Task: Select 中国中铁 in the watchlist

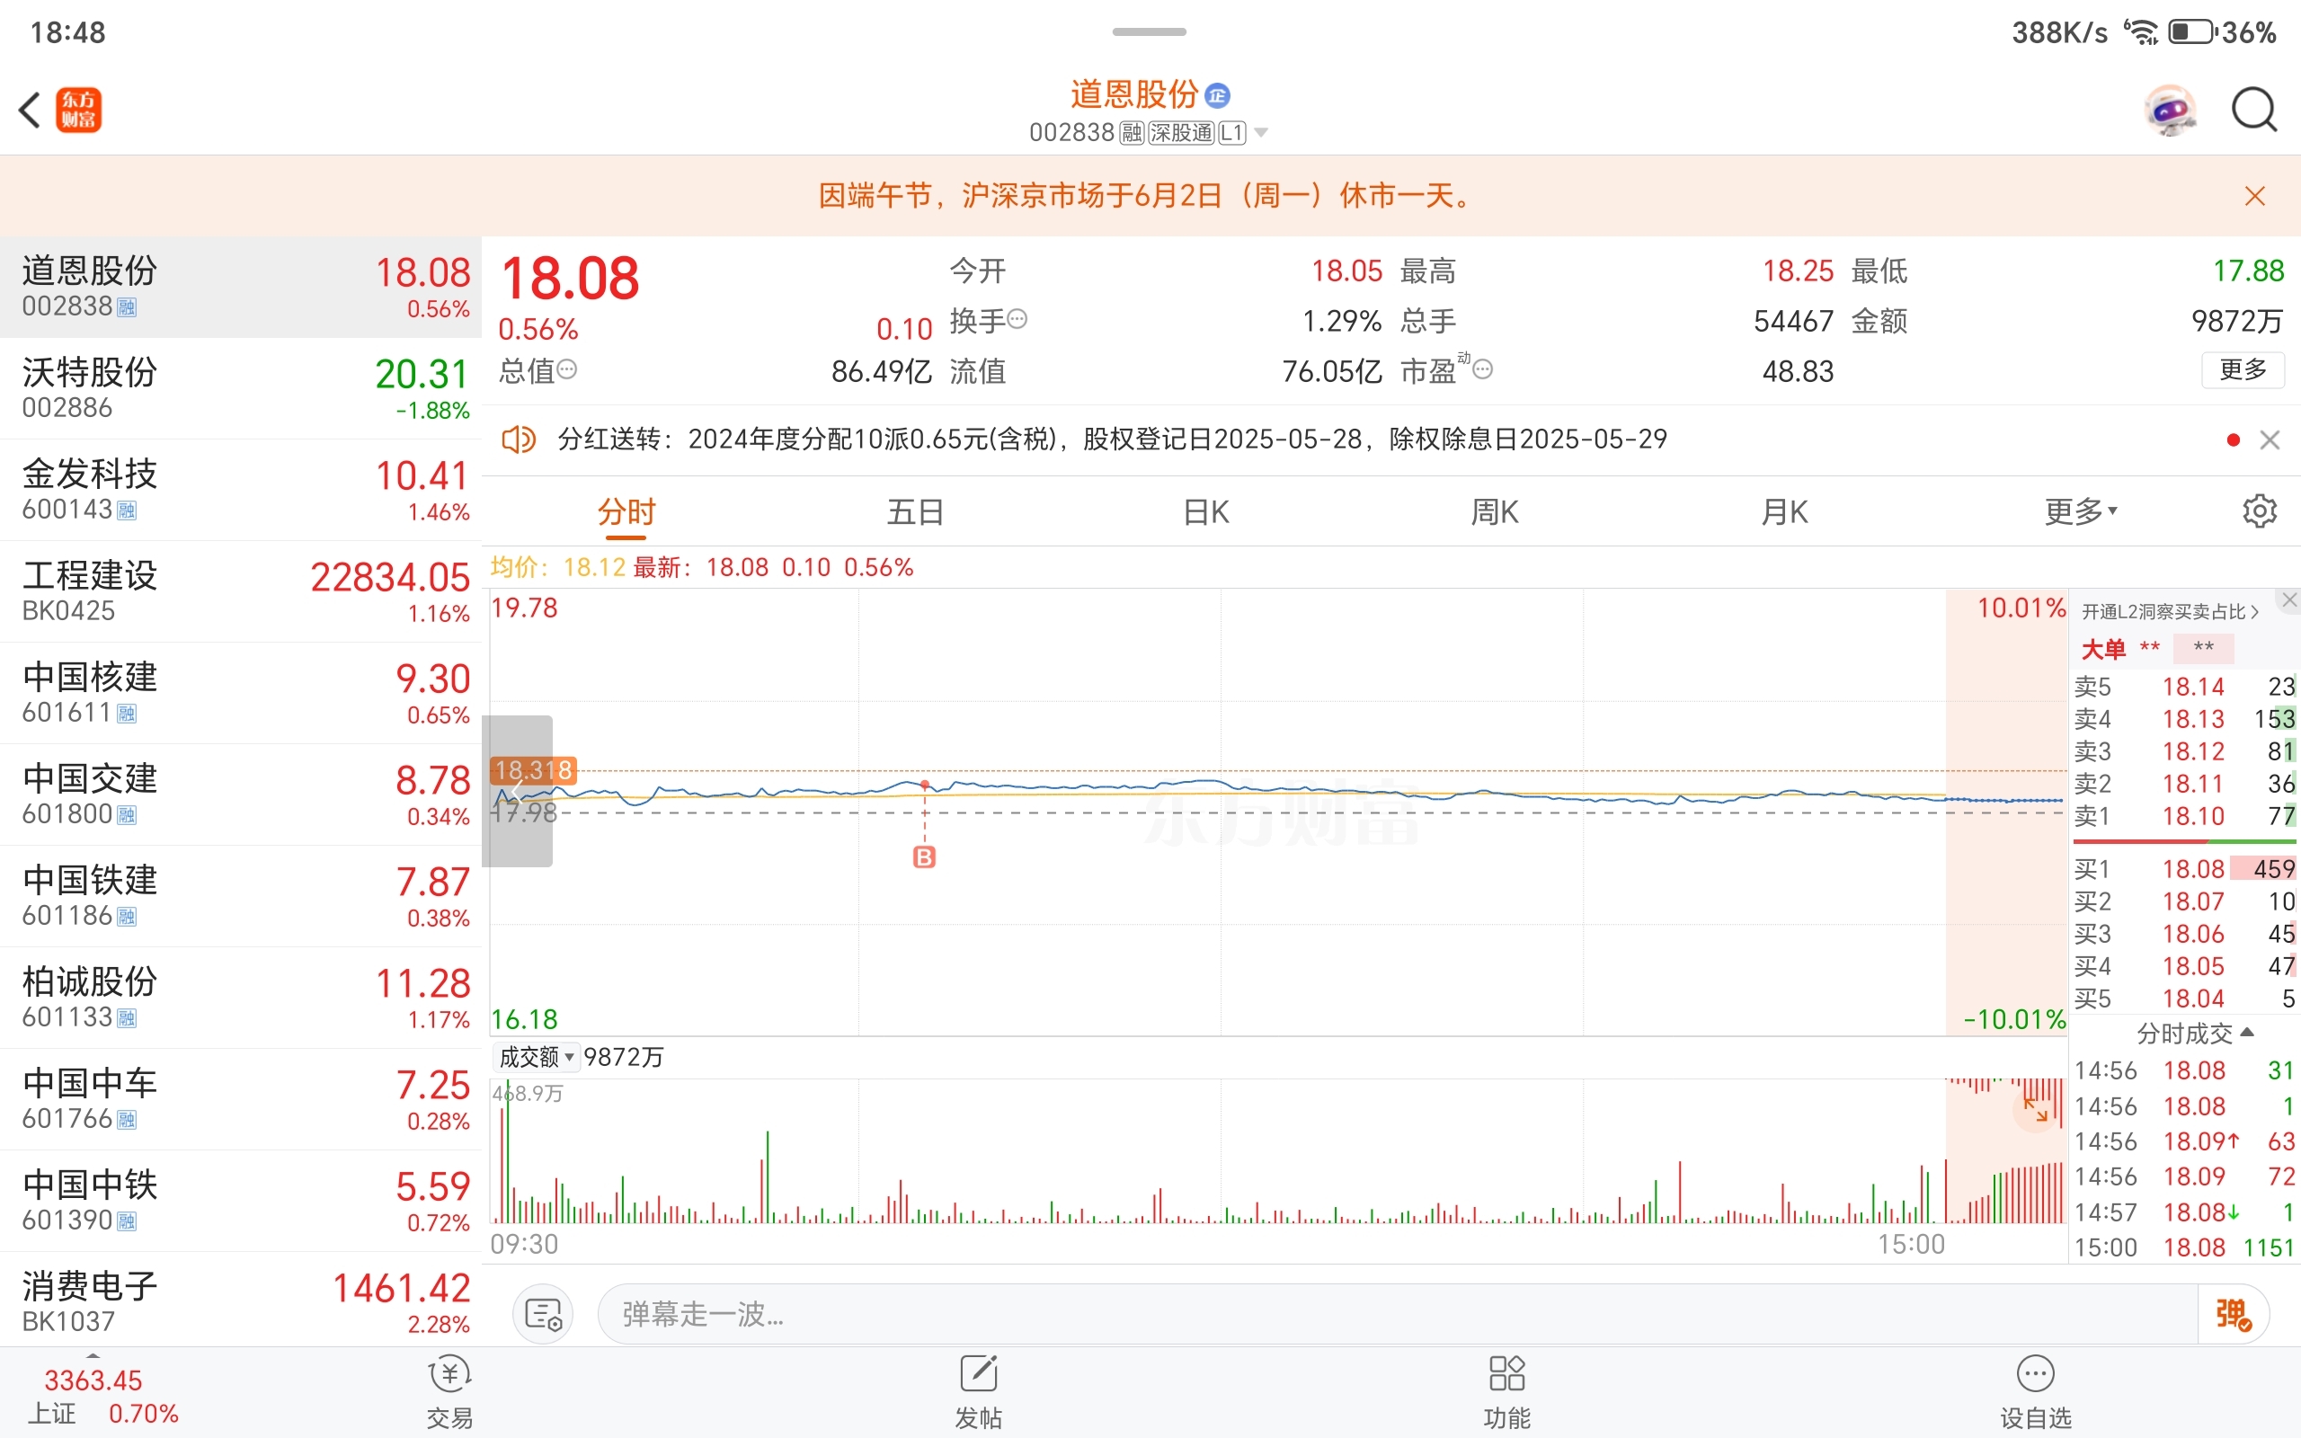Action: [x=241, y=1203]
